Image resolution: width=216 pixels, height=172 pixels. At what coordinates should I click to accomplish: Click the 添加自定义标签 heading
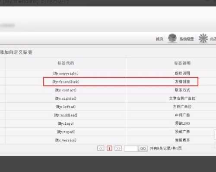[x=16, y=52]
